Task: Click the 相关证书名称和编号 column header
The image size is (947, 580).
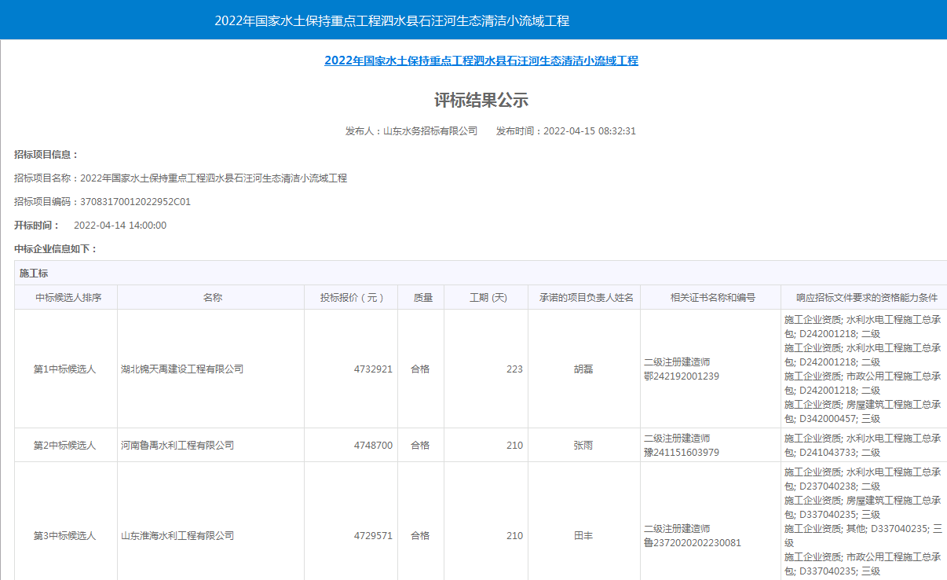Action: click(712, 298)
